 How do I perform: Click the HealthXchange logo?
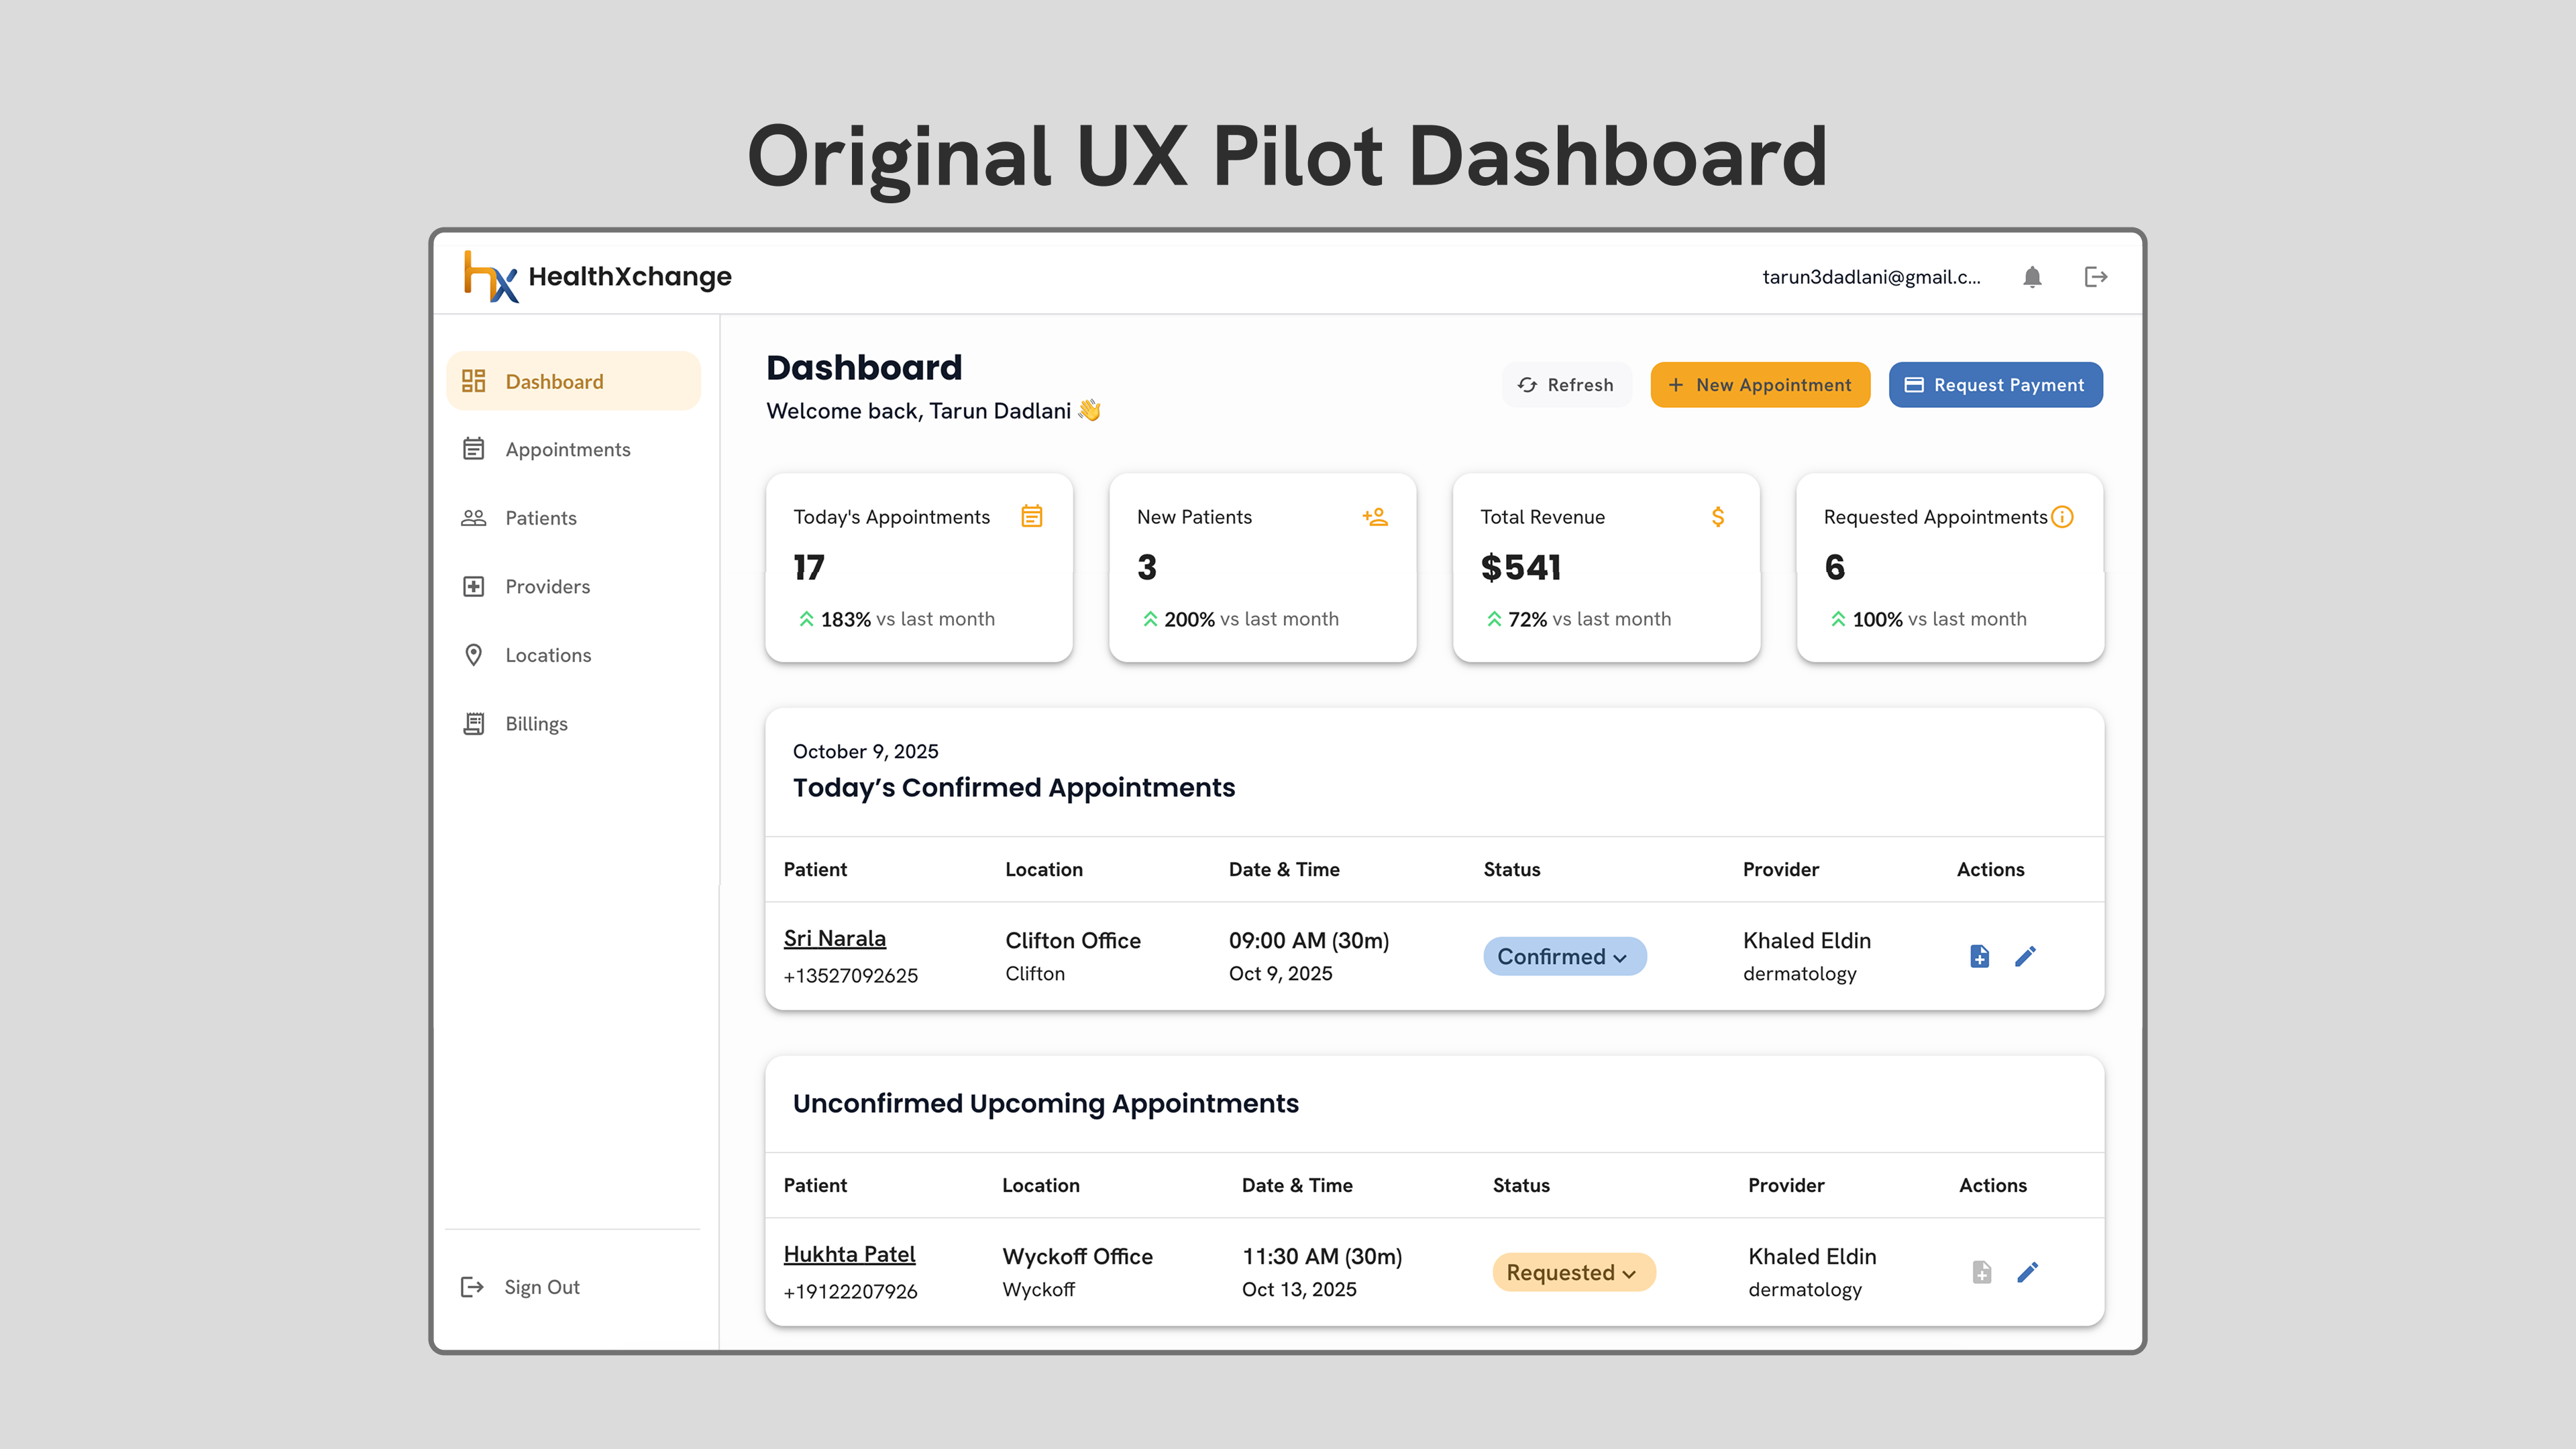tap(597, 276)
